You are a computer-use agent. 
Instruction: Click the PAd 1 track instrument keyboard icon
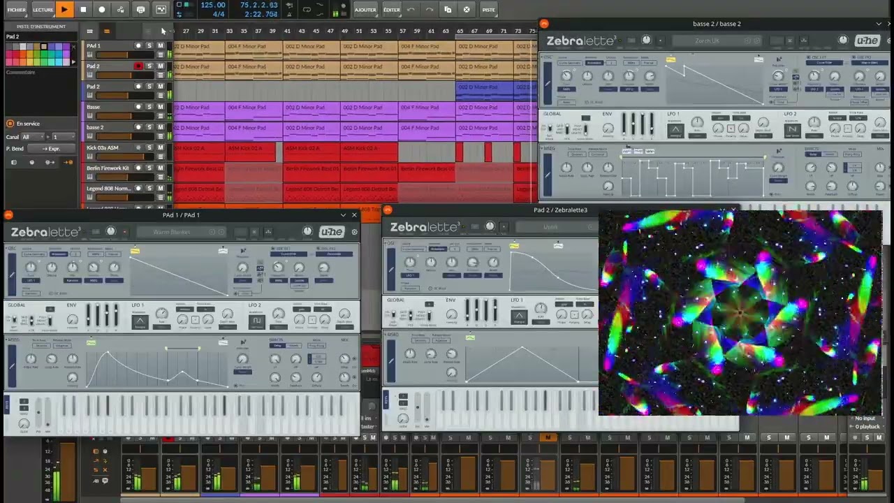click(x=89, y=54)
